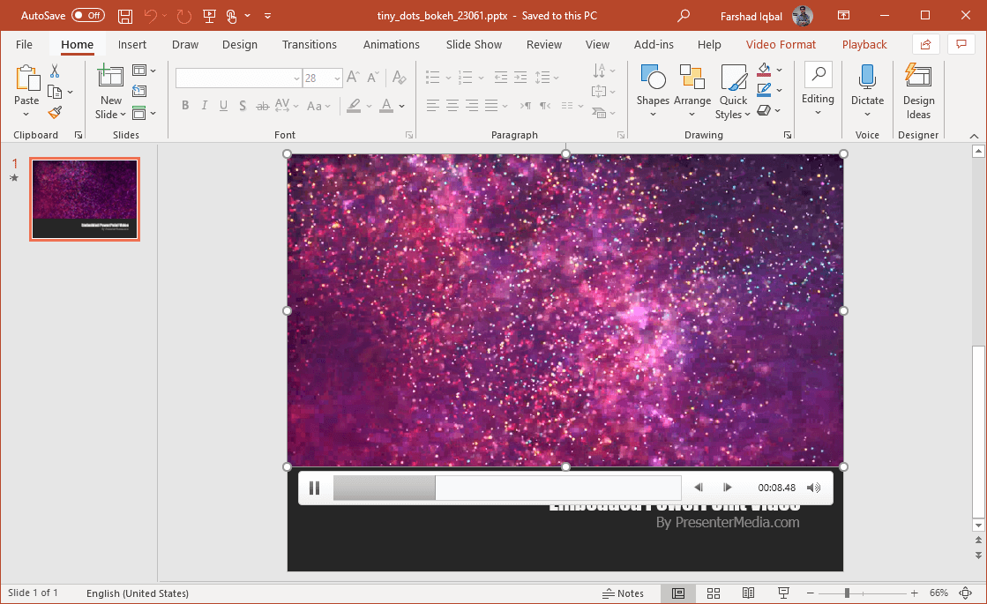Mute the video volume speaker icon
The width and height of the screenshot is (987, 604).
(813, 488)
